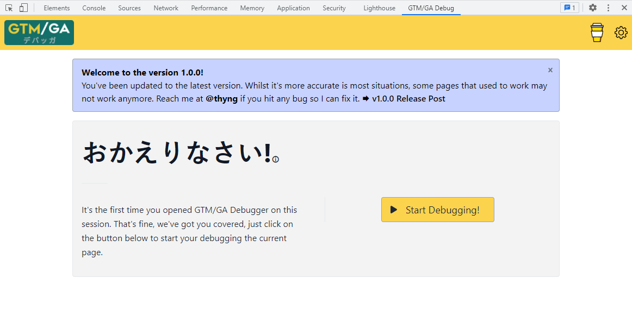This screenshot has height=316, width=632.
Task: Open the Application tab
Action: [293, 8]
